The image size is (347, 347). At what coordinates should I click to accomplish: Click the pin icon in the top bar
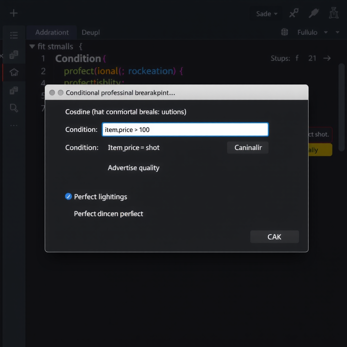[293, 13]
